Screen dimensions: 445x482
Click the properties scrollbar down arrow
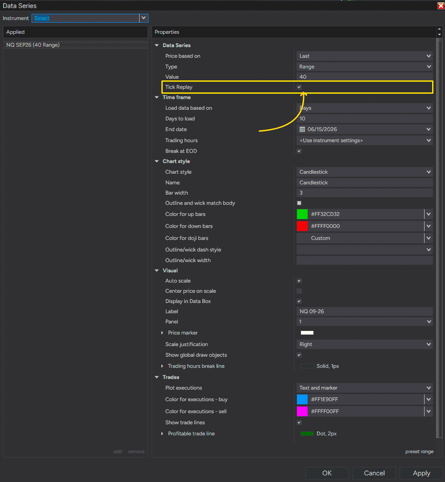[440, 35]
